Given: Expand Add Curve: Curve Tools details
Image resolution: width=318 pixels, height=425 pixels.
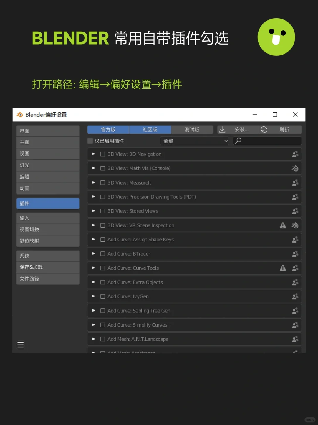Looking at the screenshot, I should tap(94, 268).
